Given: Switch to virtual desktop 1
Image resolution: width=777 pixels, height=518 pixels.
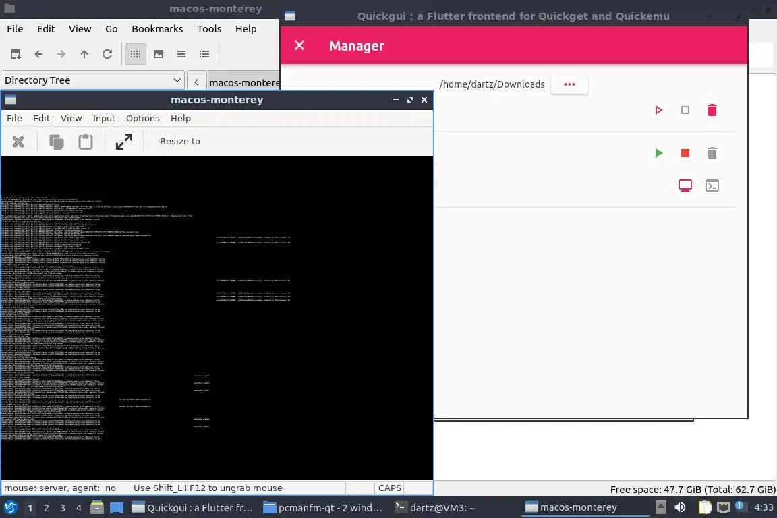Looking at the screenshot, I should [30, 508].
